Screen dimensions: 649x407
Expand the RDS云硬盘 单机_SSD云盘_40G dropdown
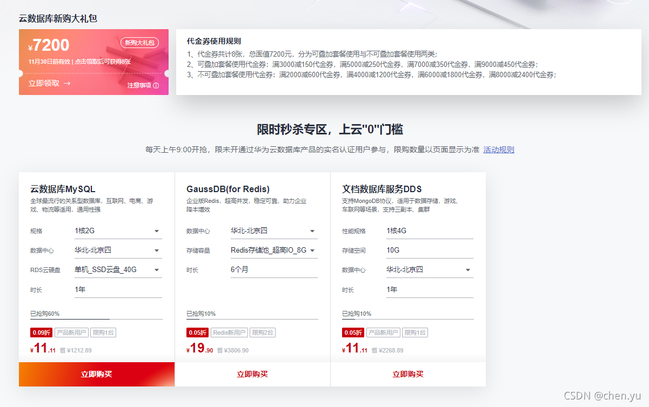coord(118,270)
